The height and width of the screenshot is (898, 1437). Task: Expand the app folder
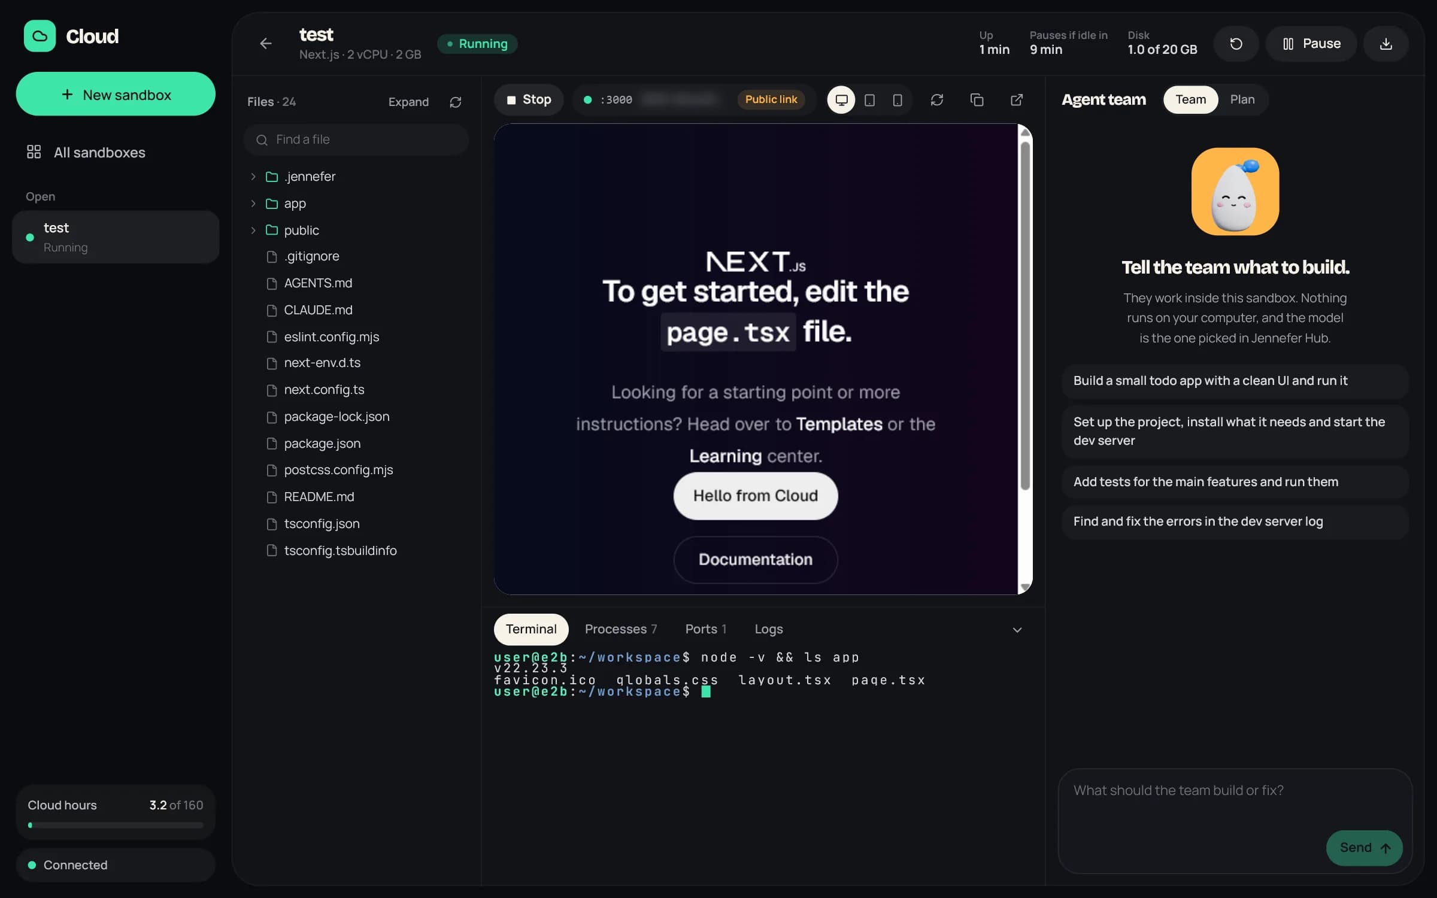pos(253,204)
